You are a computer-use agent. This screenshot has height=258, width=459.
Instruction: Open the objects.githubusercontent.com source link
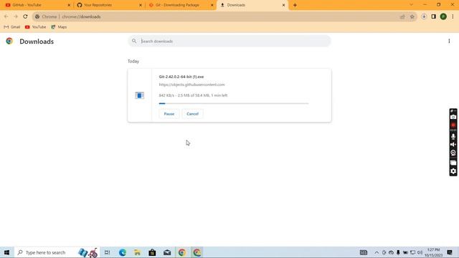(x=191, y=85)
